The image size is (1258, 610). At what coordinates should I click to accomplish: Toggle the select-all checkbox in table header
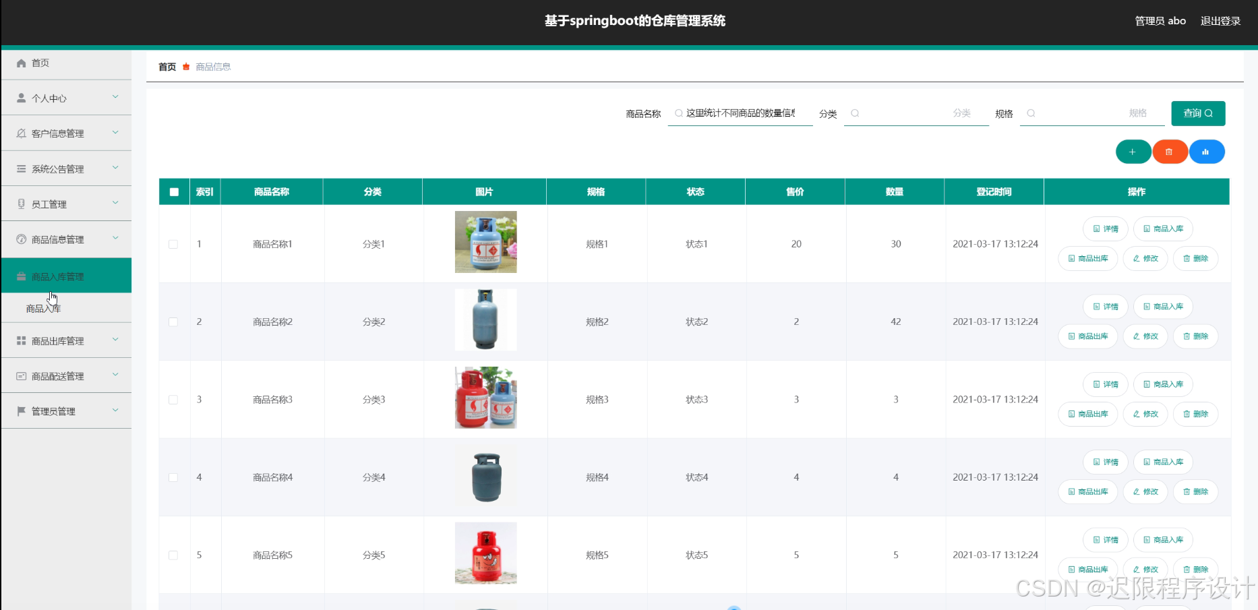pyautogui.click(x=173, y=191)
